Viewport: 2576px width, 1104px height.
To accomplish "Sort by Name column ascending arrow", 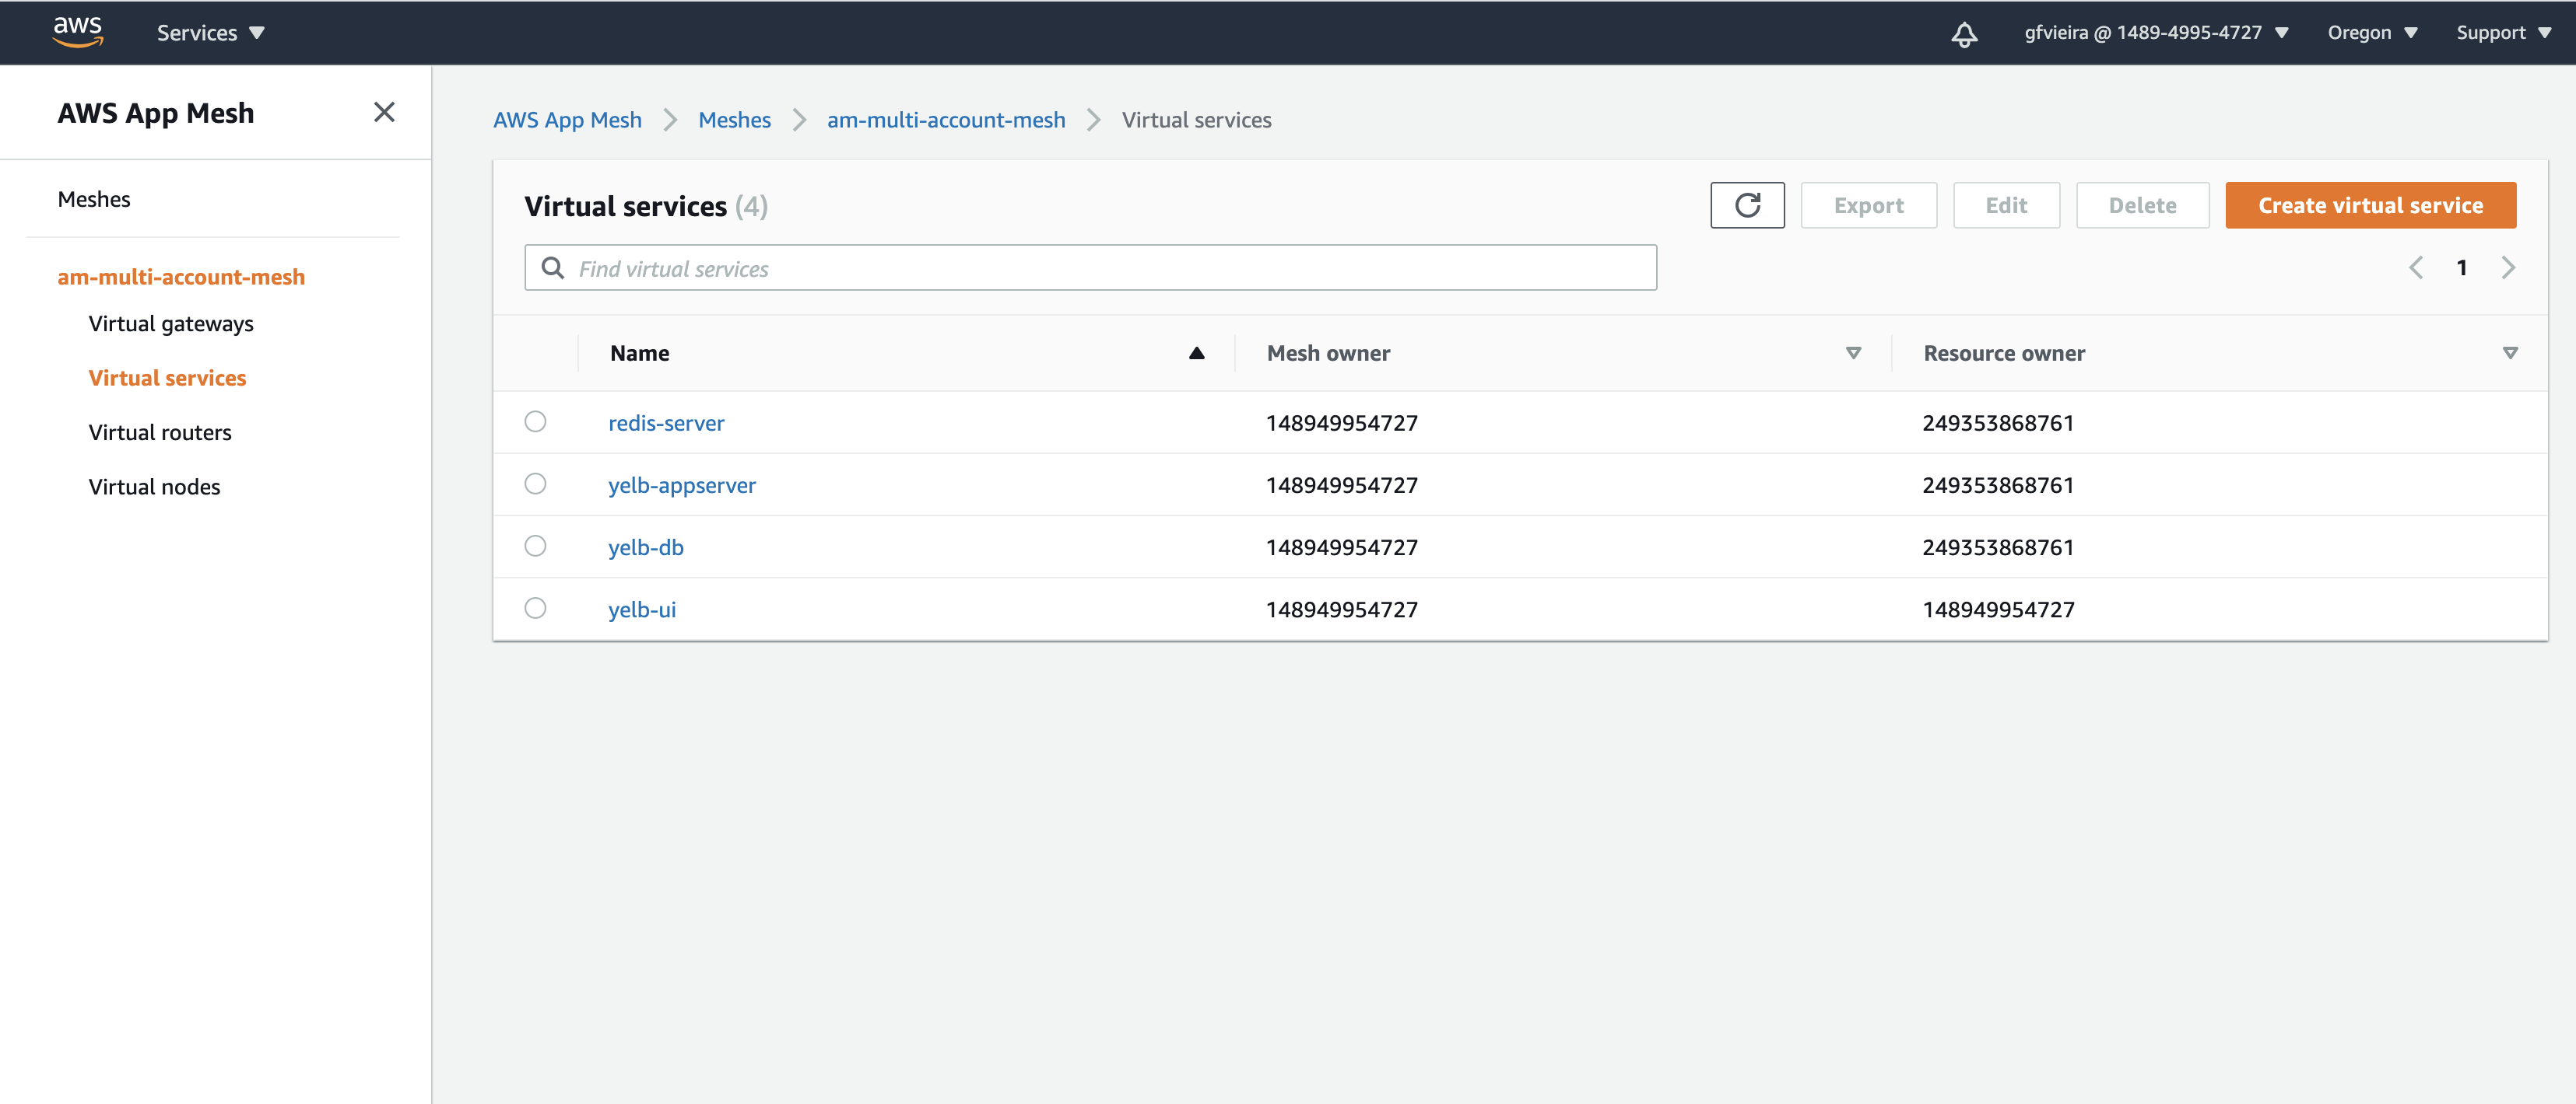I will coord(1196,353).
